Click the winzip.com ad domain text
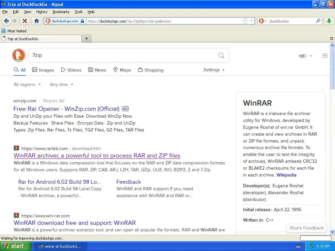The height and width of the screenshot is (251, 335). [x=25, y=101]
